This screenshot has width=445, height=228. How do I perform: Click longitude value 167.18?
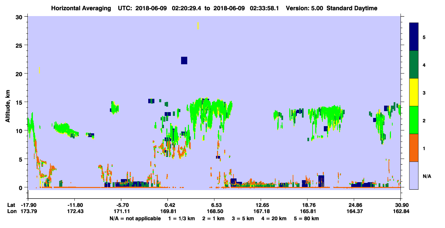[261, 212]
